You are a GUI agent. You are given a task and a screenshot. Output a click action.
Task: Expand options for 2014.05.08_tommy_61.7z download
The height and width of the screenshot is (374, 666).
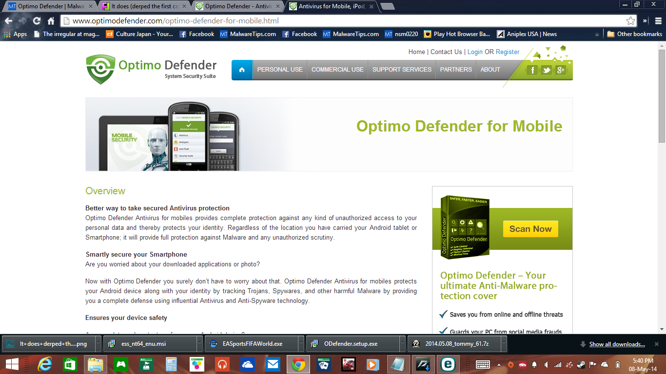pyautogui.click(x=504, y=344)
